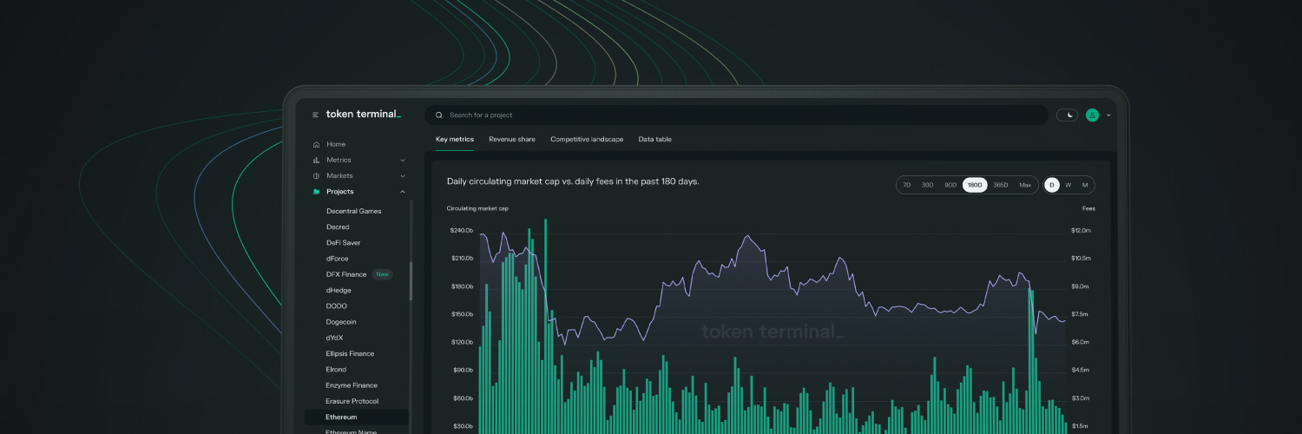This screenshot has height=434, width=1302.
Task: Focus the Search for a project field
Action: [736, 115]
